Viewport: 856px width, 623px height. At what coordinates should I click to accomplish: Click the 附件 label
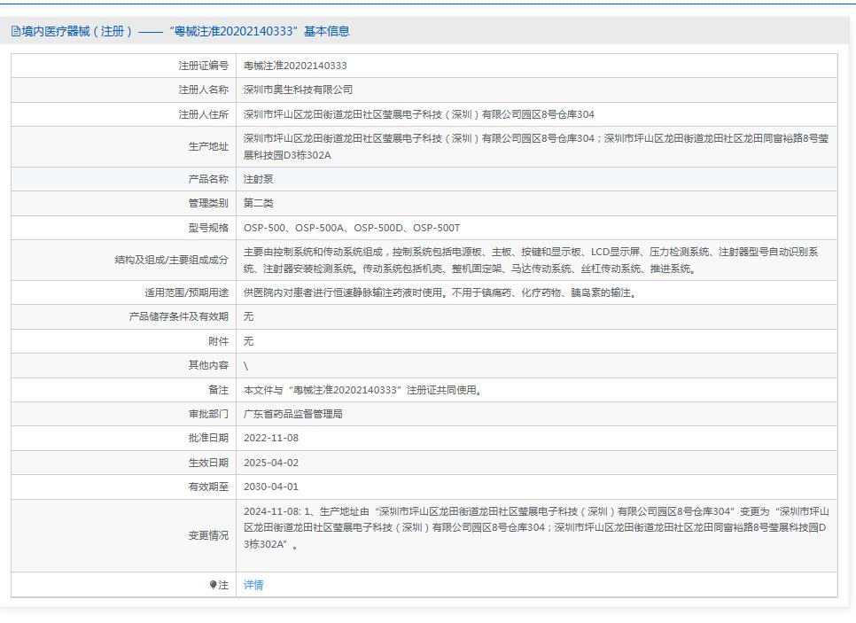(x=218, y=341)
